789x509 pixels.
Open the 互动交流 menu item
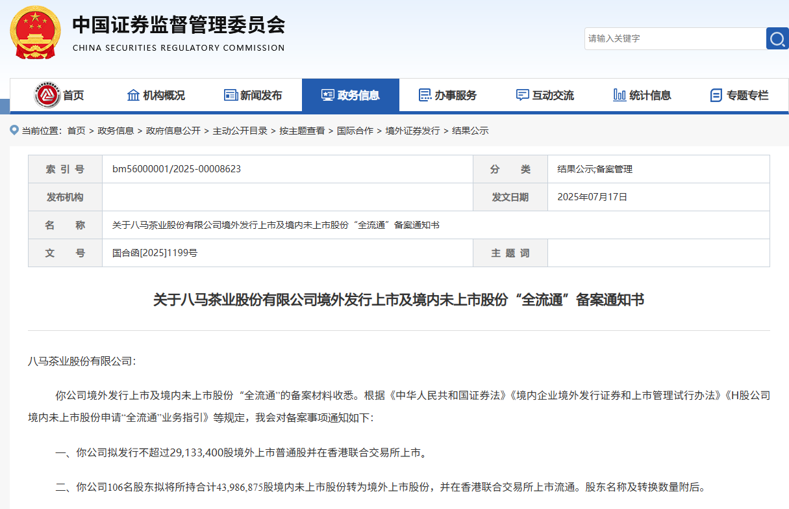point(545,95)
